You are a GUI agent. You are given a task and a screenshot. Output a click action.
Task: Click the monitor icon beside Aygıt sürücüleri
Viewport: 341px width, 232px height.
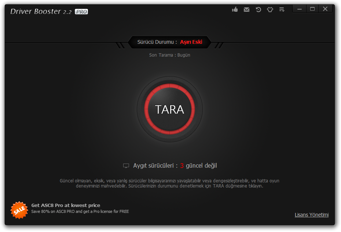126,166
